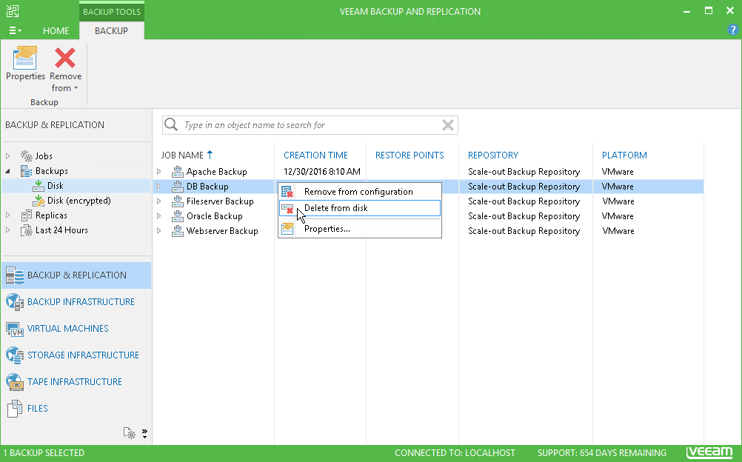The image size is (742, 462).
Task: Open the main application menu dropdown
Action: click(x=14, y=31)
